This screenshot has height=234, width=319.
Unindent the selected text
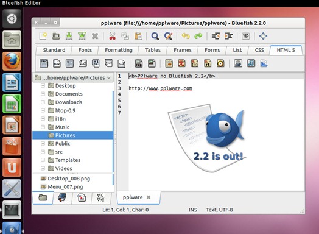click(216, 36)
